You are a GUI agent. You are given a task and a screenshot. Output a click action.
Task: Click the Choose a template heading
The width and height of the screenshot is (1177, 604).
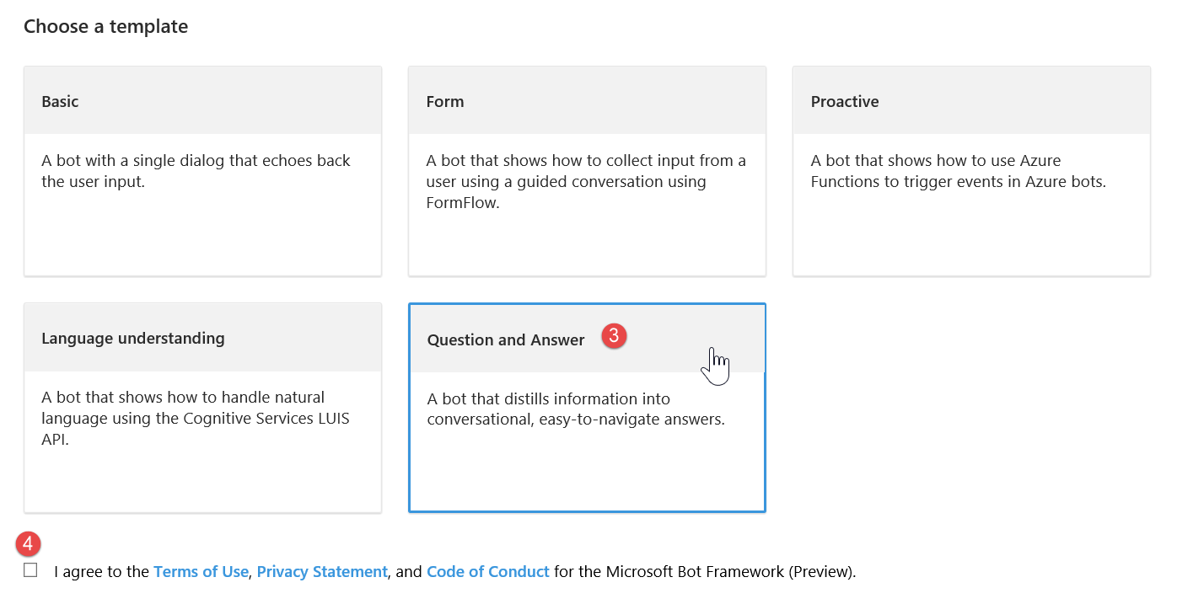[x=105, y=27]
